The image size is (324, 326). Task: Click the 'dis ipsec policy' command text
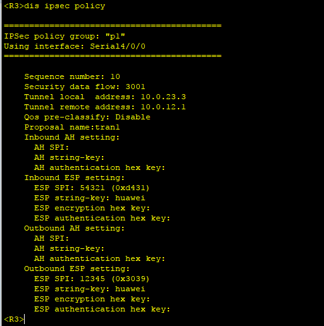click(65, 6)
